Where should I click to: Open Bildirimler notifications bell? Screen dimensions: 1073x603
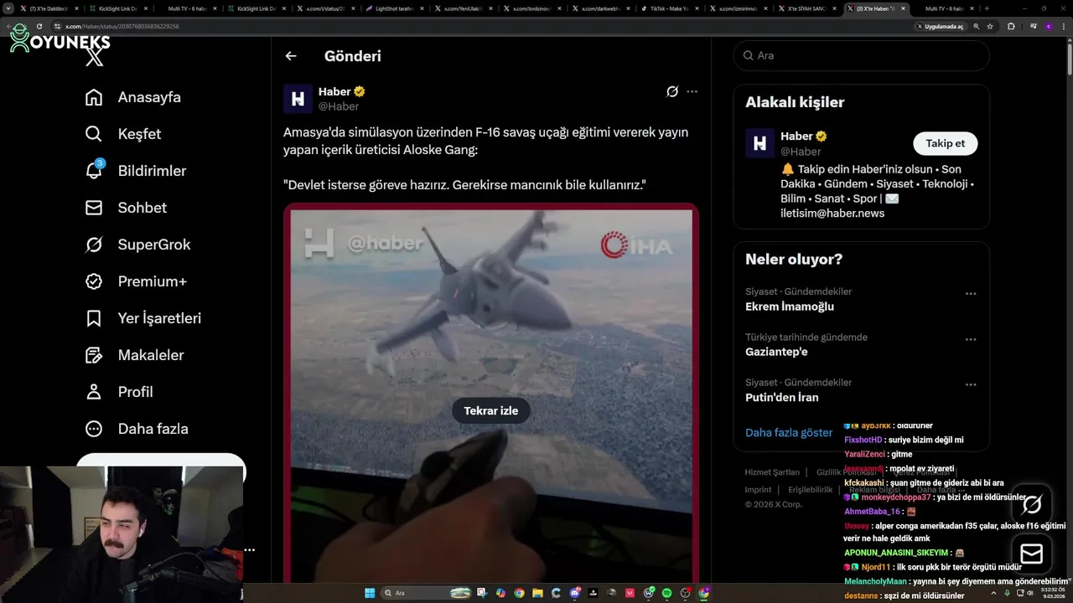94,170
